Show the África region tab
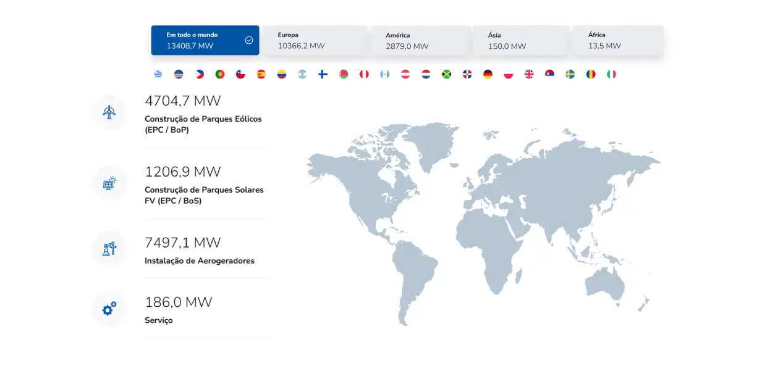783x384 pixels. pyautogui.click(x=617, y=40)
